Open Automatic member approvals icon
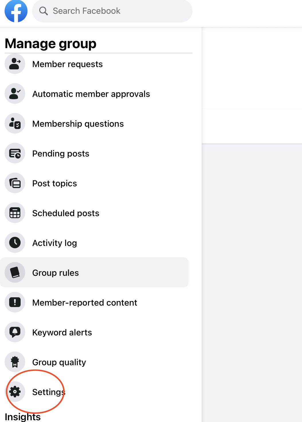 tap(15, 93)
